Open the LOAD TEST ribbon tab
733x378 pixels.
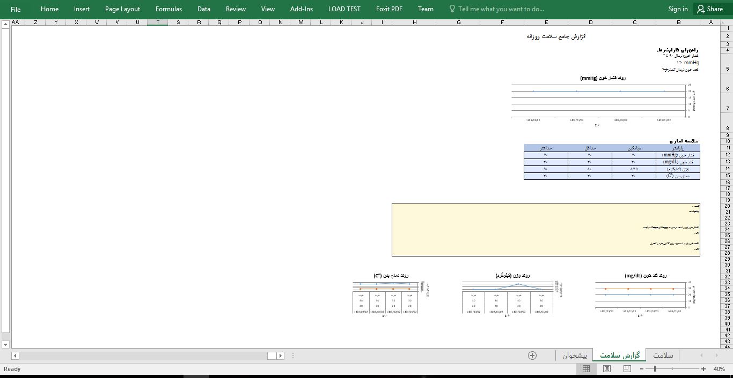click(344, 9)
